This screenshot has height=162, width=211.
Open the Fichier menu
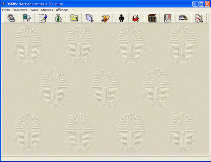click(x=6, y=10)
